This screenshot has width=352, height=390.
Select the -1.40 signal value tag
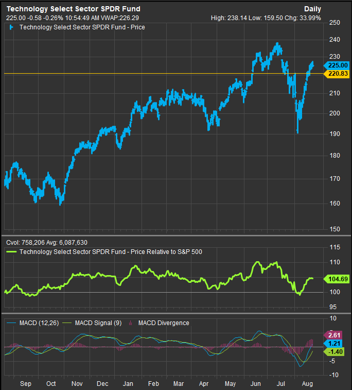[x=335, y=352]
